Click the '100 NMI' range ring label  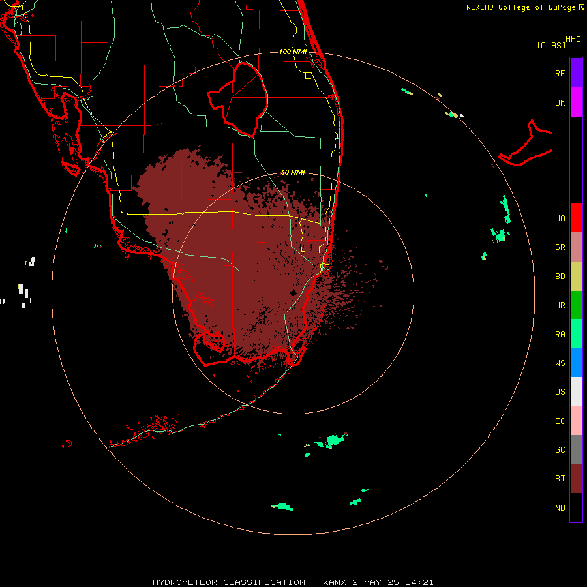pos(293,52)
